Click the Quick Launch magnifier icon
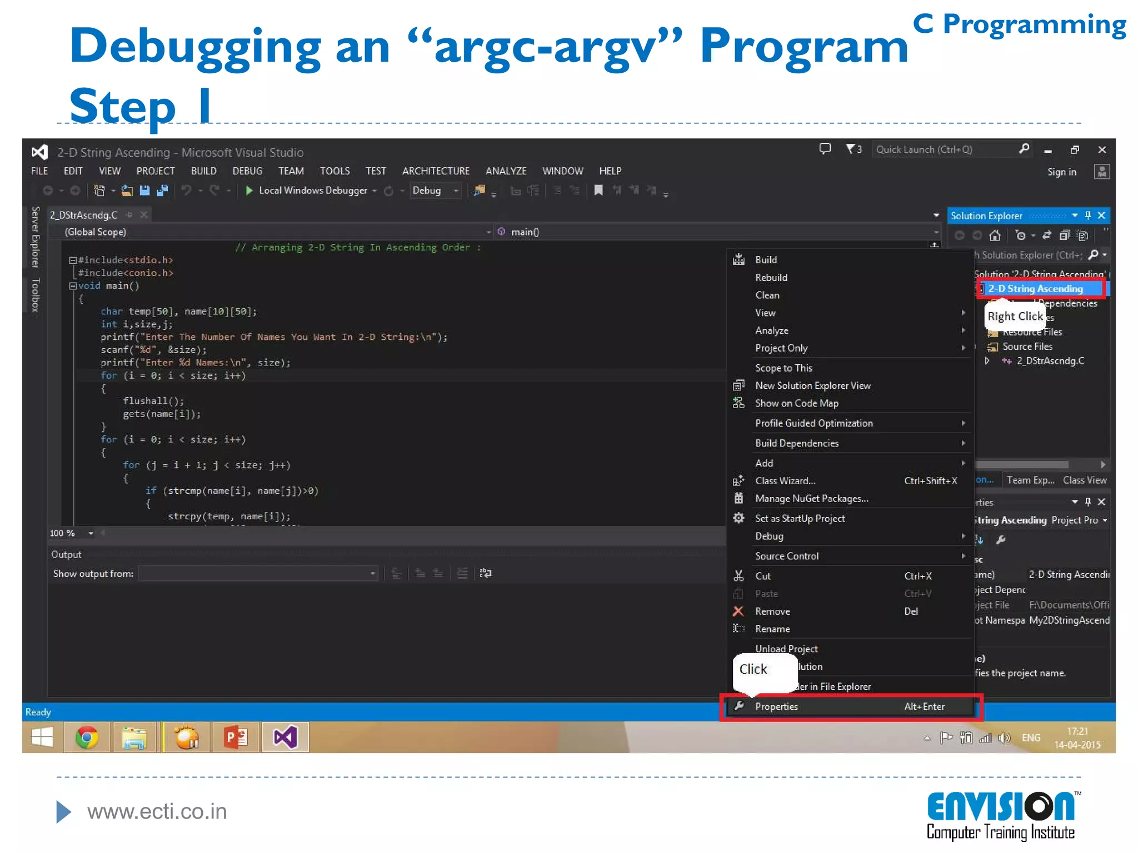The height and width of the screenshot is (853, 1138). (x=1024, y=149)
